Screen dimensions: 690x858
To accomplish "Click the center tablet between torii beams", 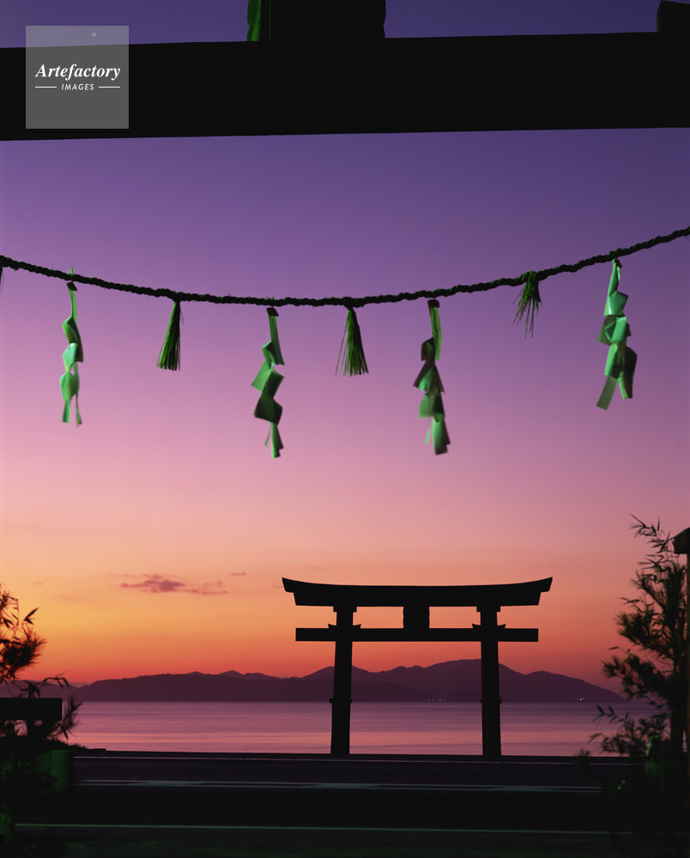I will (x=416, y=617).
